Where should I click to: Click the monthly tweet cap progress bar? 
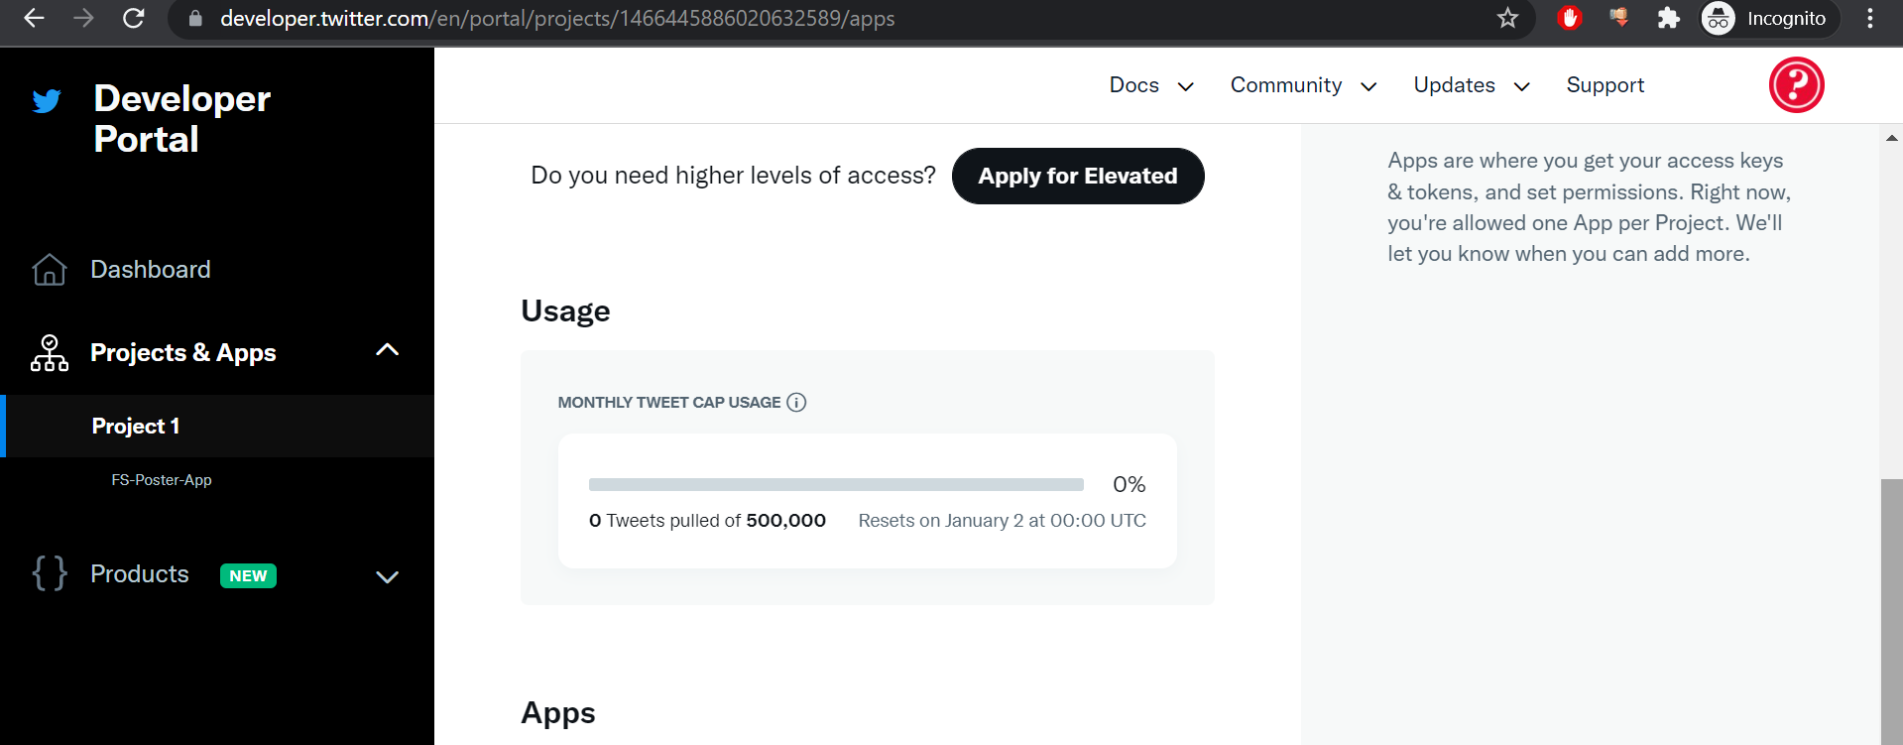pyautogui.click(x=836, y=484)
